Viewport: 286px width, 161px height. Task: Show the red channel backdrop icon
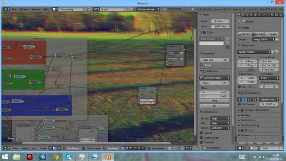click(135, 148)
